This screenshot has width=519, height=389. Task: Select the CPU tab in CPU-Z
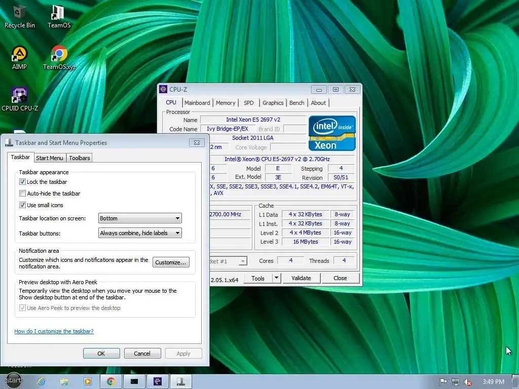tap(171, 102)
